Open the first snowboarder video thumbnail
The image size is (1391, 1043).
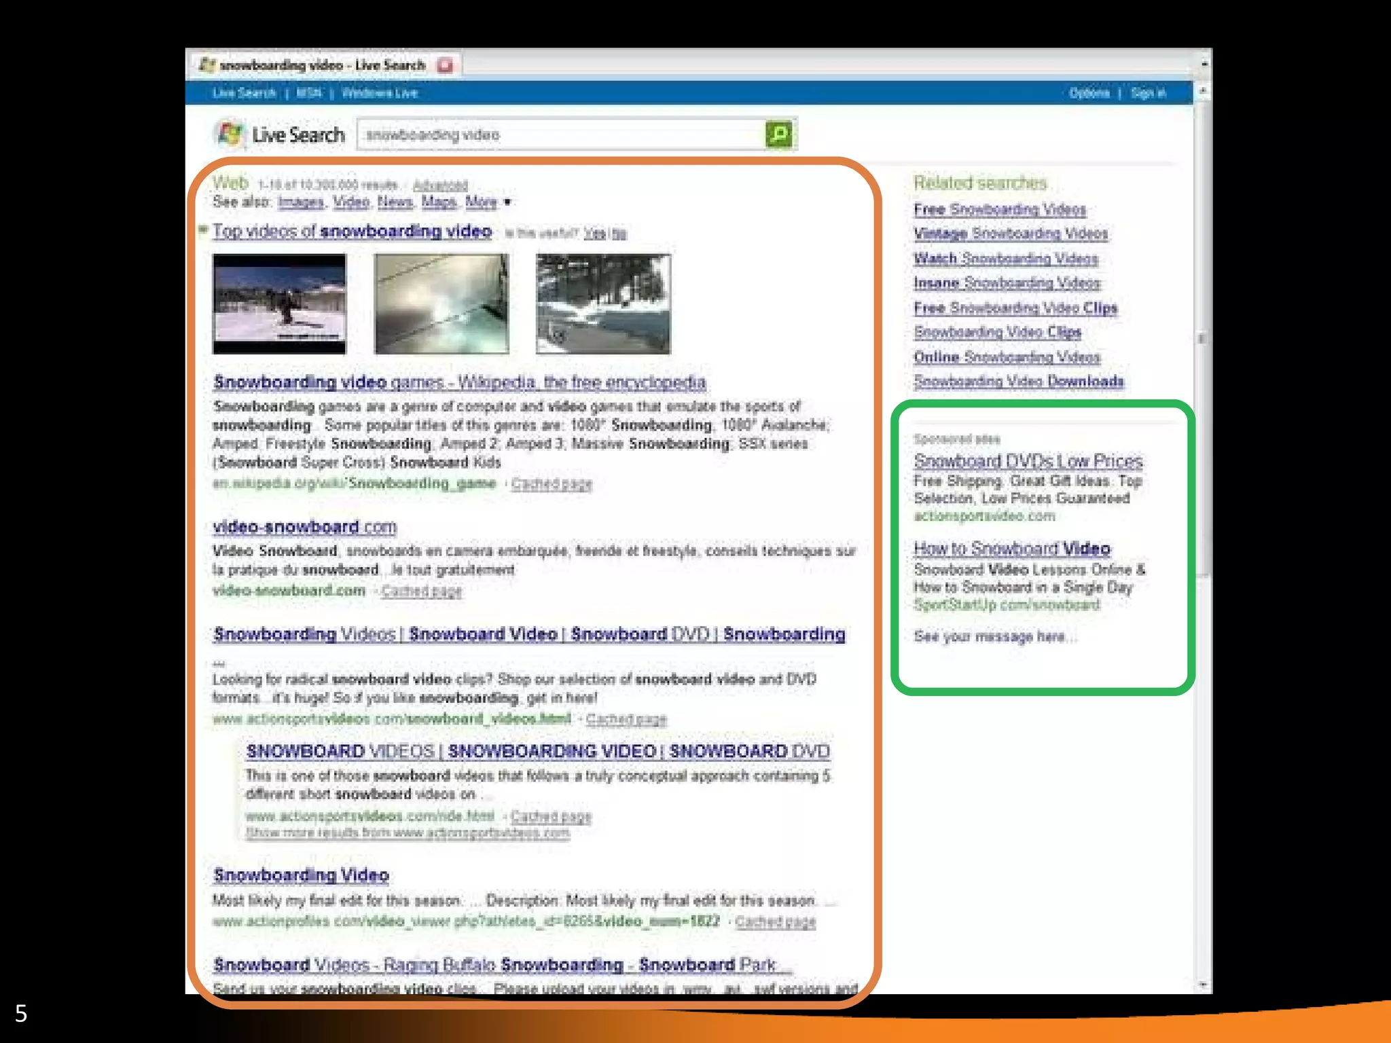[279, 304]
